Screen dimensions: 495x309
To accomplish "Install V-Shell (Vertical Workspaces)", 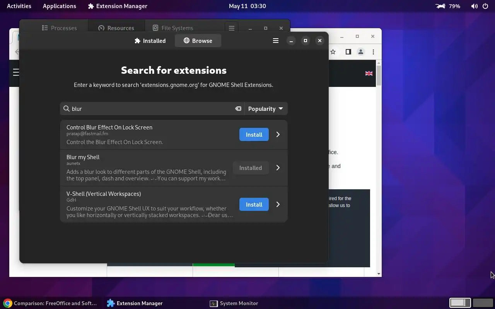I will [254, 204].
